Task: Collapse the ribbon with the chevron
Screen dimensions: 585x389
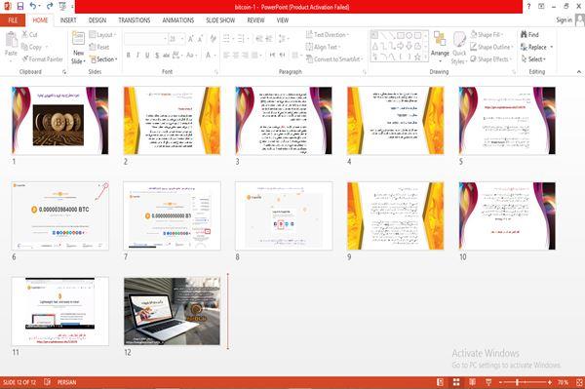Action: [579, 71]
